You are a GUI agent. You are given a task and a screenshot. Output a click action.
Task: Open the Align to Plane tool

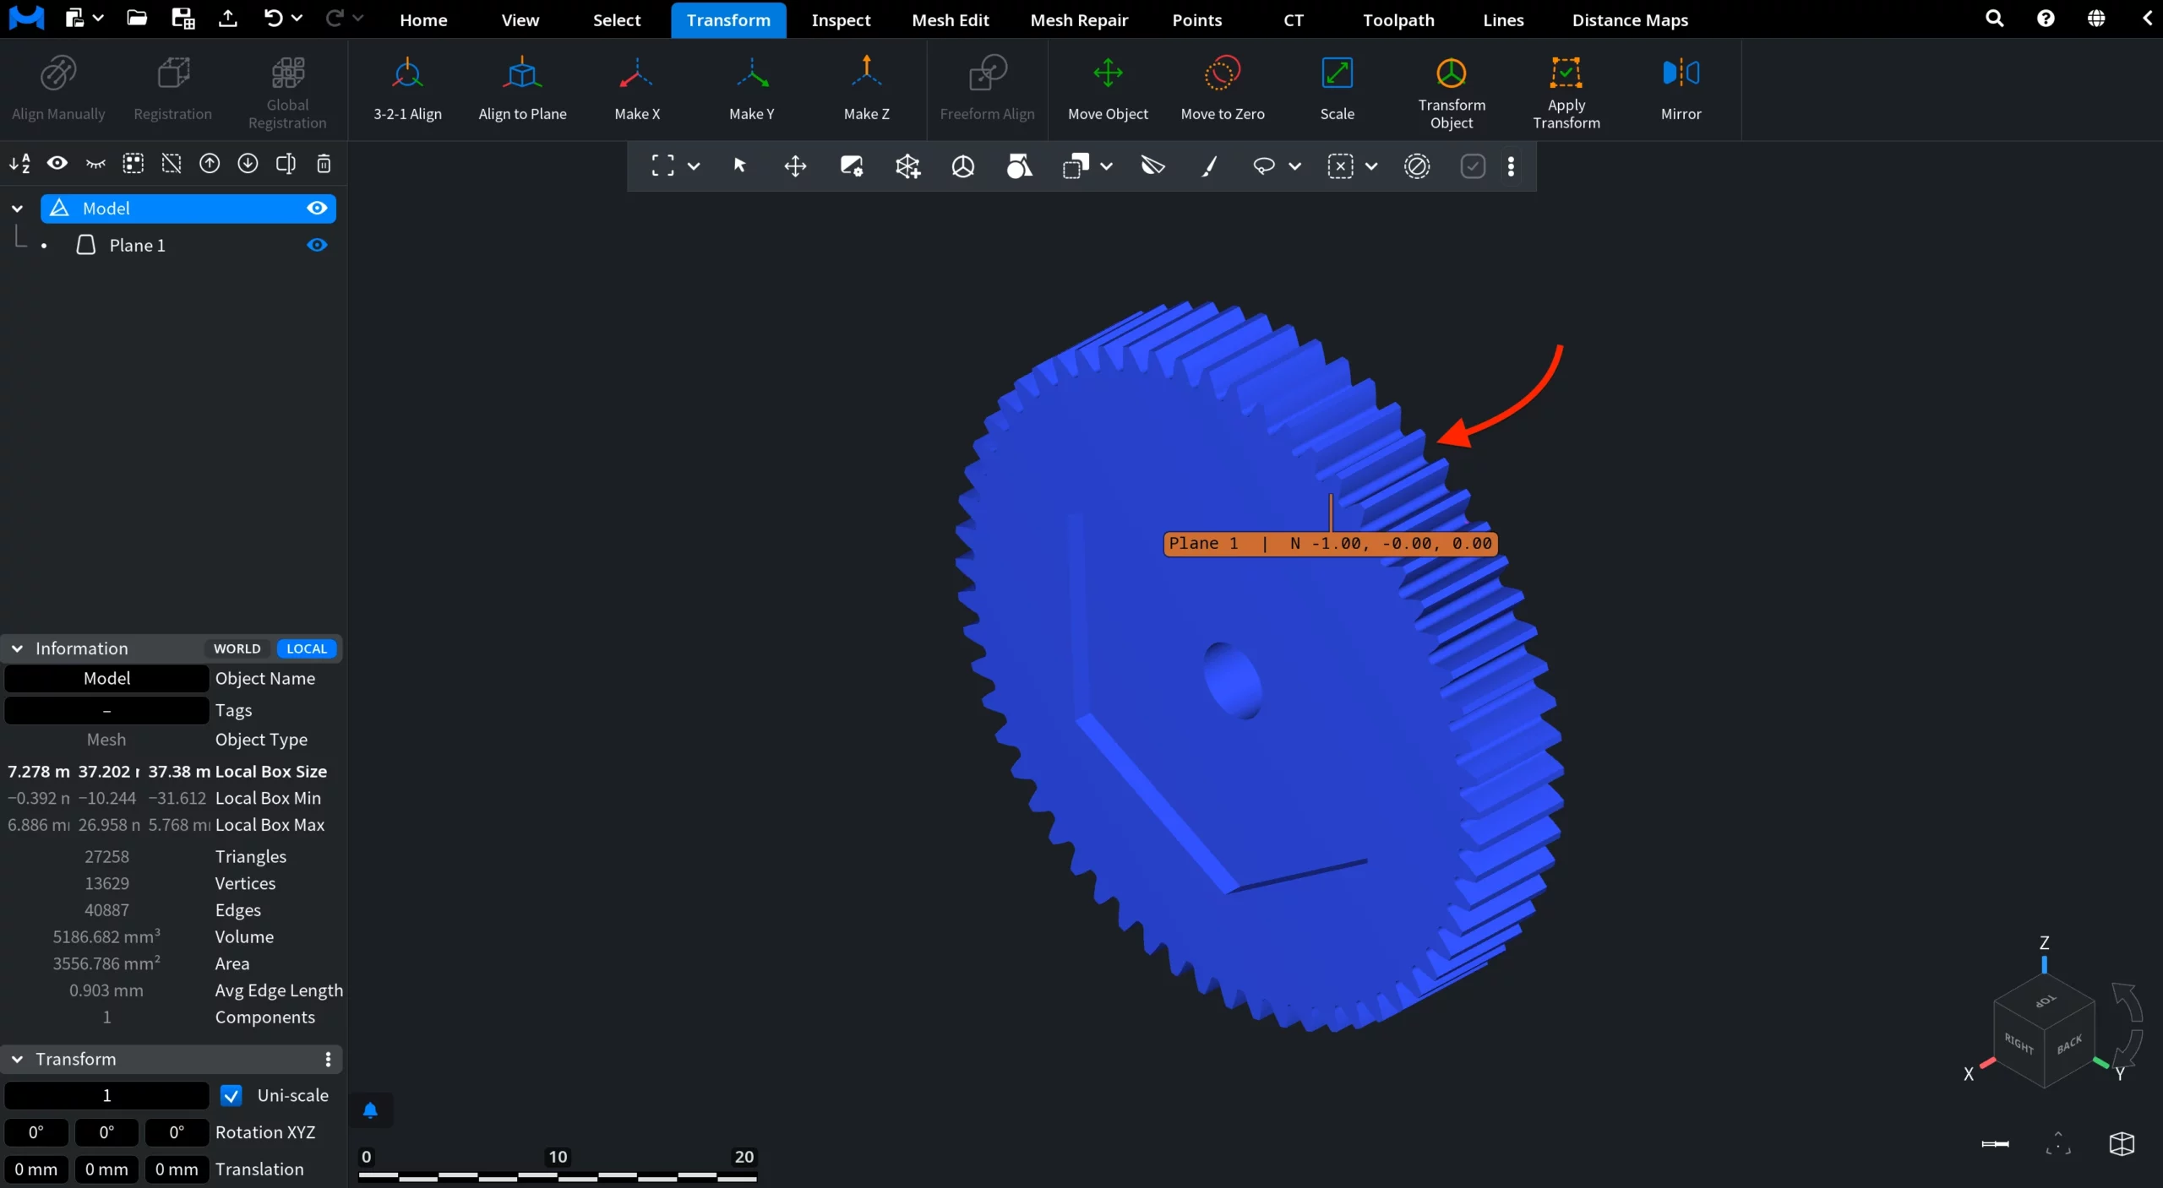point(522,89)
